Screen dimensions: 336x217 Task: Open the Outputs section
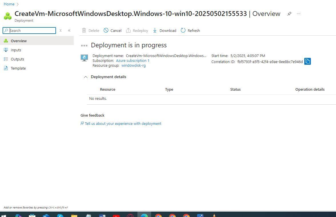point(37,59)
